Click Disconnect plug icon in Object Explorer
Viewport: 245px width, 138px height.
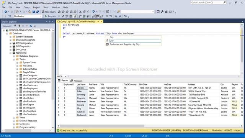coord(19,26)
